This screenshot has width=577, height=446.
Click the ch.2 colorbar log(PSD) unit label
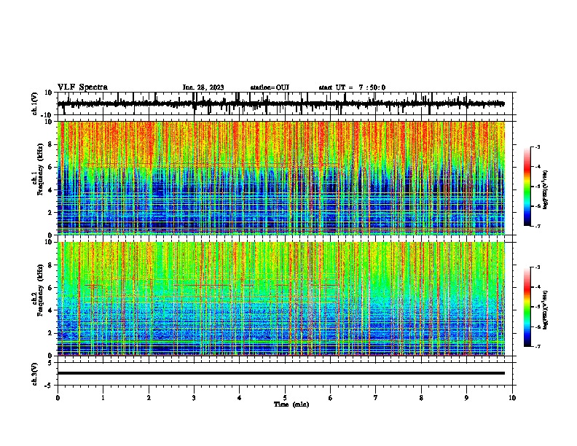(546, 310)
